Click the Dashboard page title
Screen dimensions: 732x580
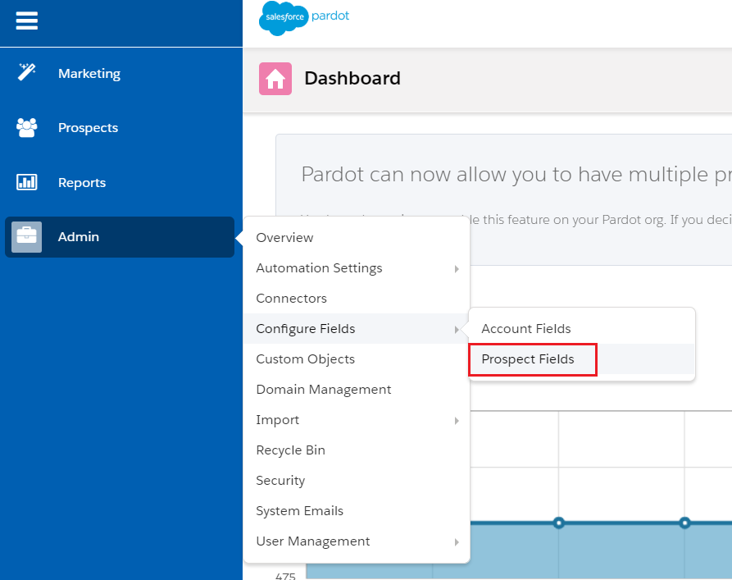tap(352, 78)
